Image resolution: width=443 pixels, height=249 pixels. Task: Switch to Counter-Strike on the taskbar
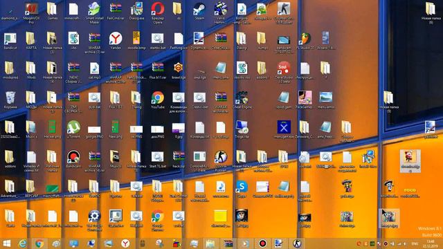pyautogui.click(x=297, y=243)
